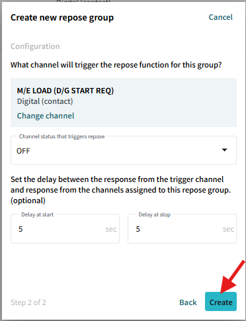Viewport: 246px width, 321px height.
Task: Select the M/E LOAD (D/G START REQ) channel name
Action: (x=65, y=91)
